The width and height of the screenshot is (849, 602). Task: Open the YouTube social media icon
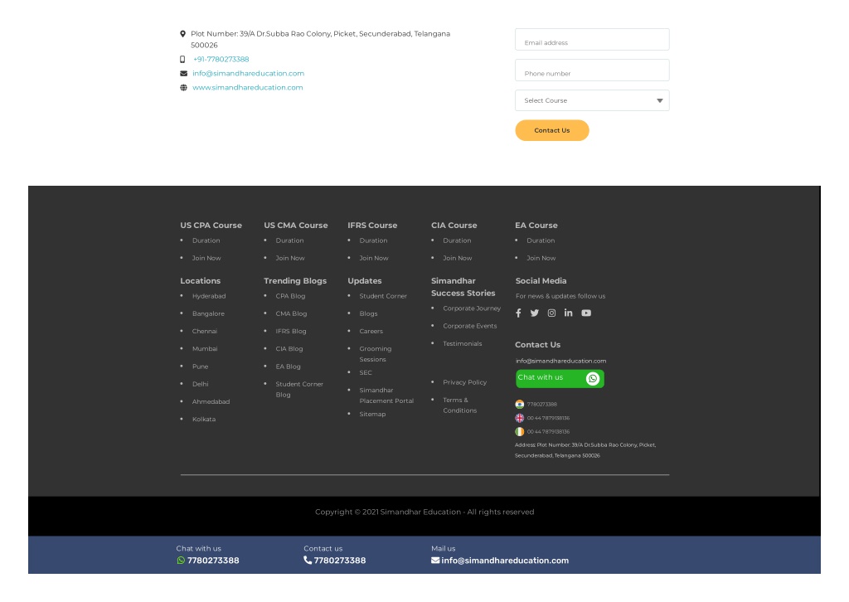586,313
